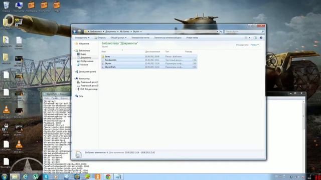Open the Windows Start orb
The image size is (321, 180).
(5, 176)
